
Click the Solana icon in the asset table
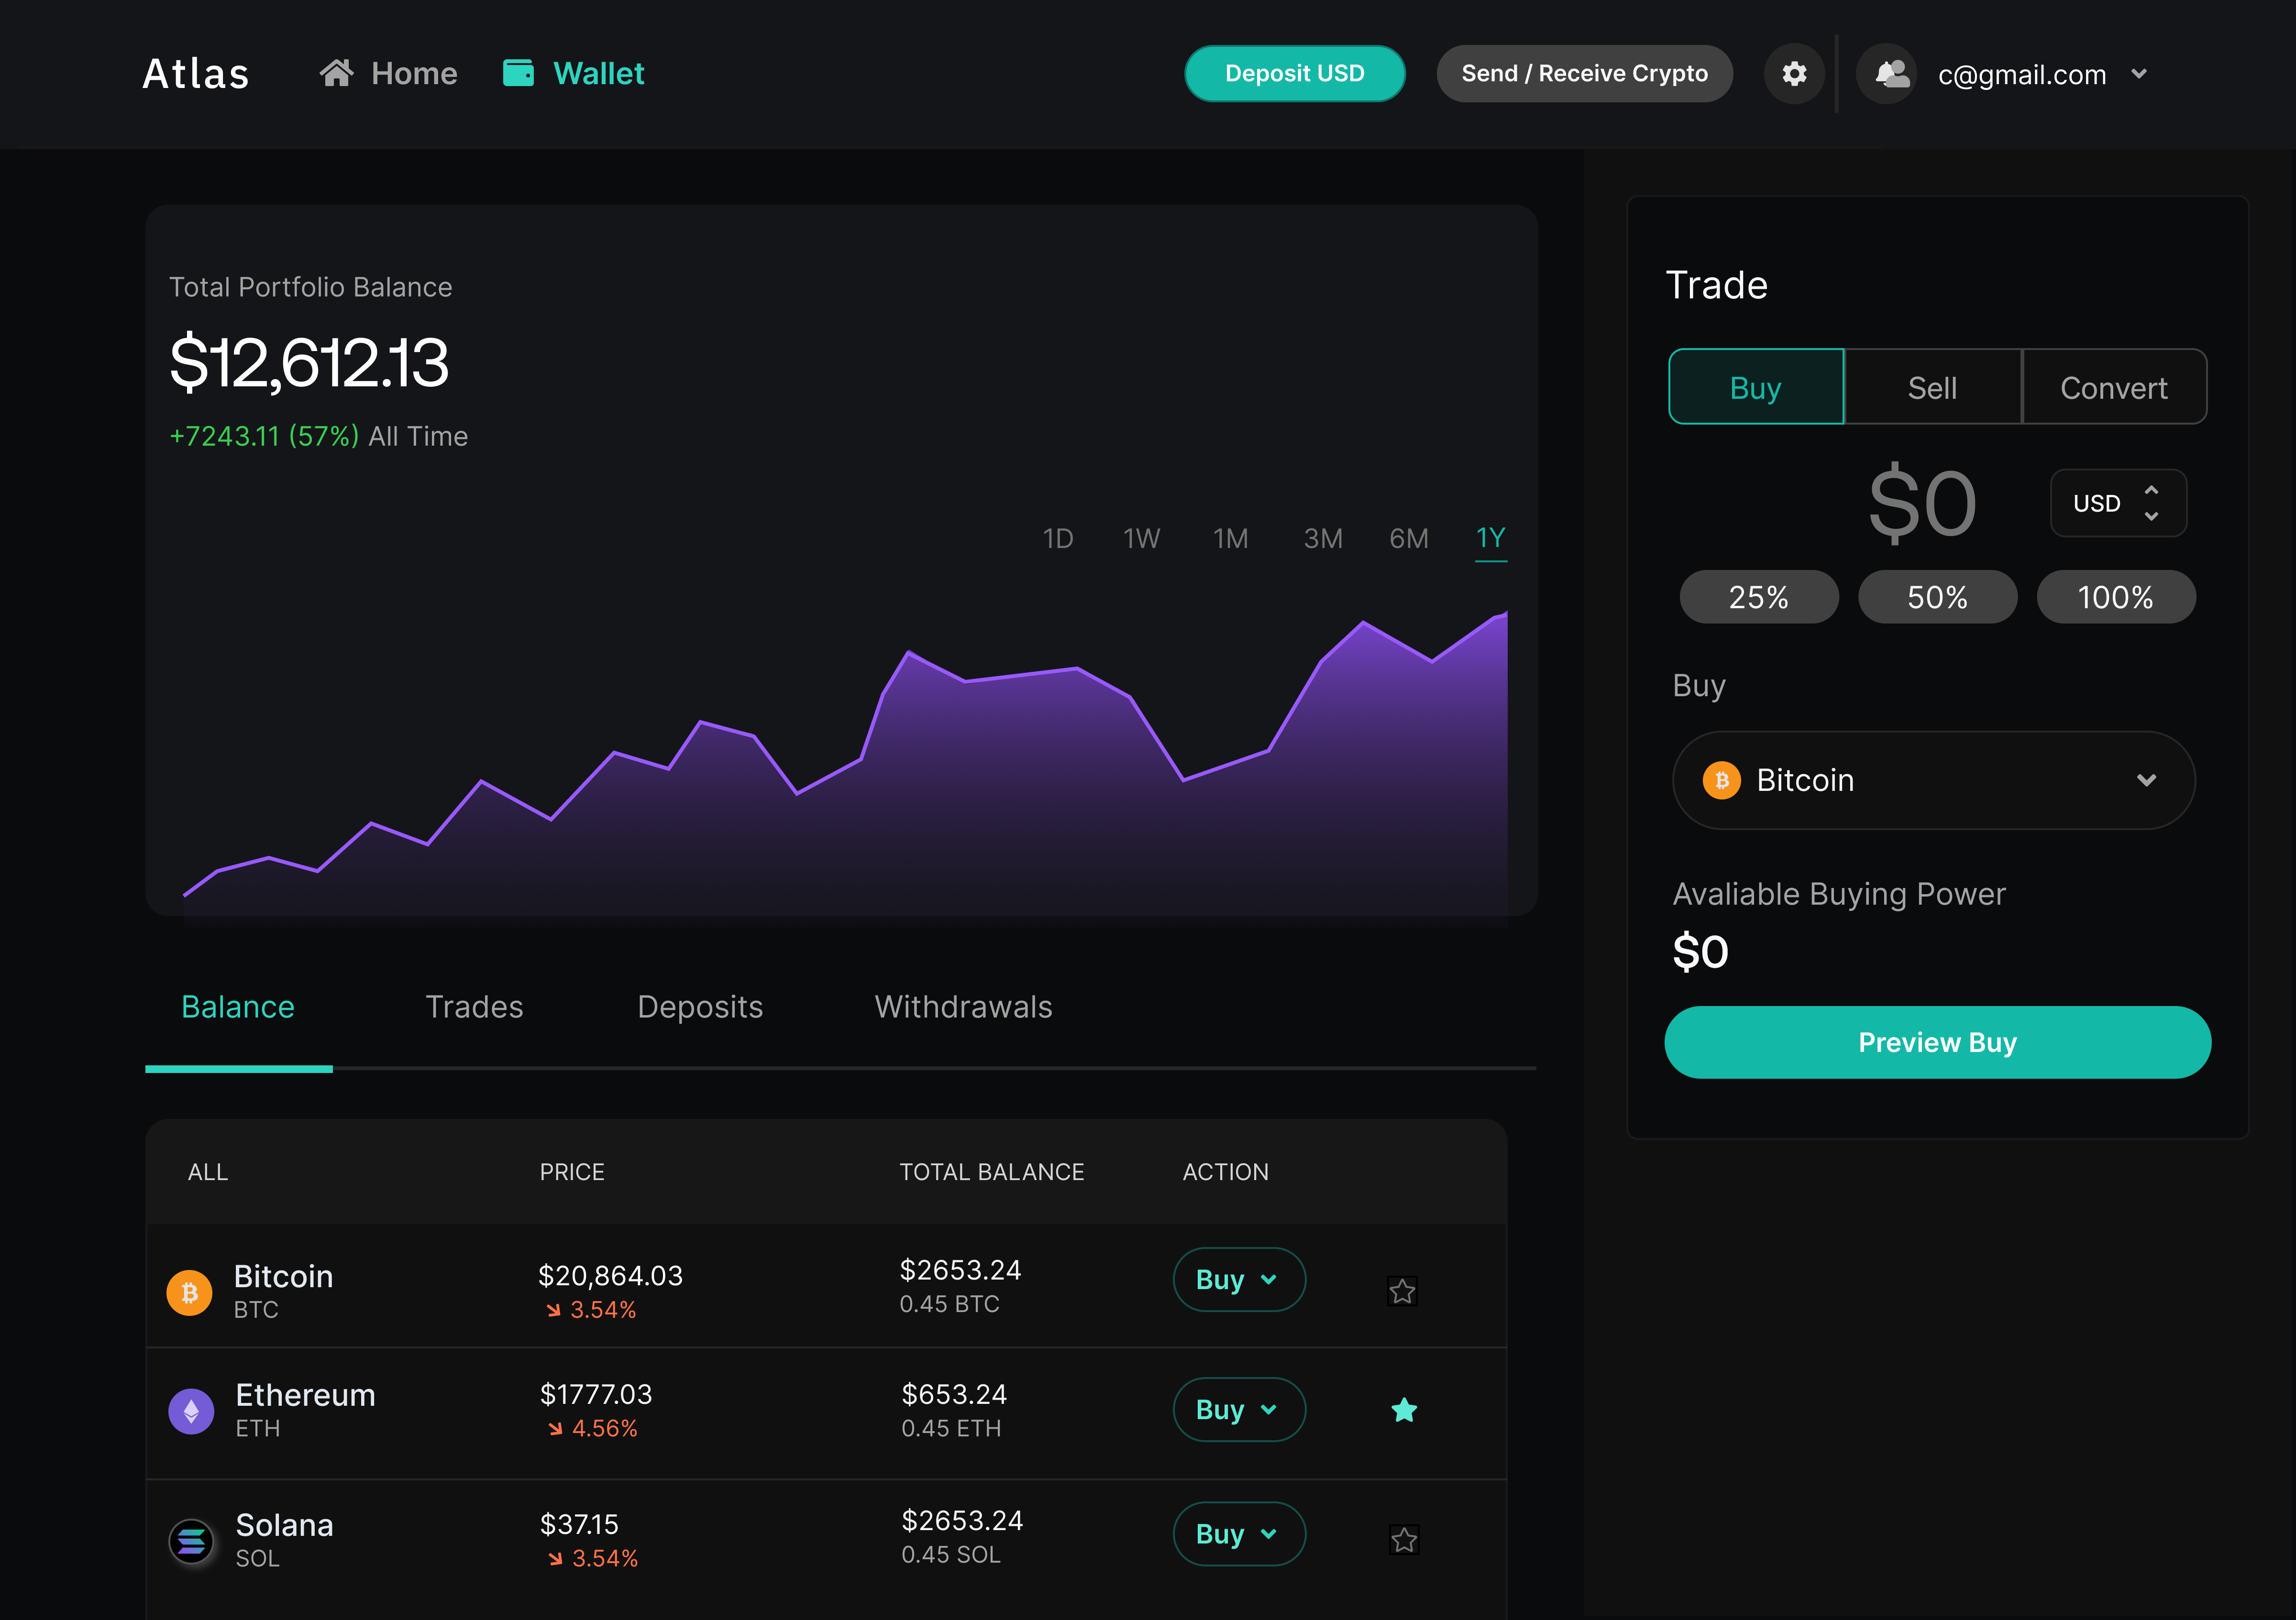click(x=190, y=1541)
